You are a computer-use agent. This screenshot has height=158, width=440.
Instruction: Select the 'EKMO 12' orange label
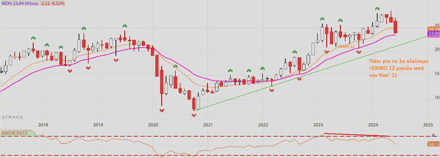coord(346,46)
